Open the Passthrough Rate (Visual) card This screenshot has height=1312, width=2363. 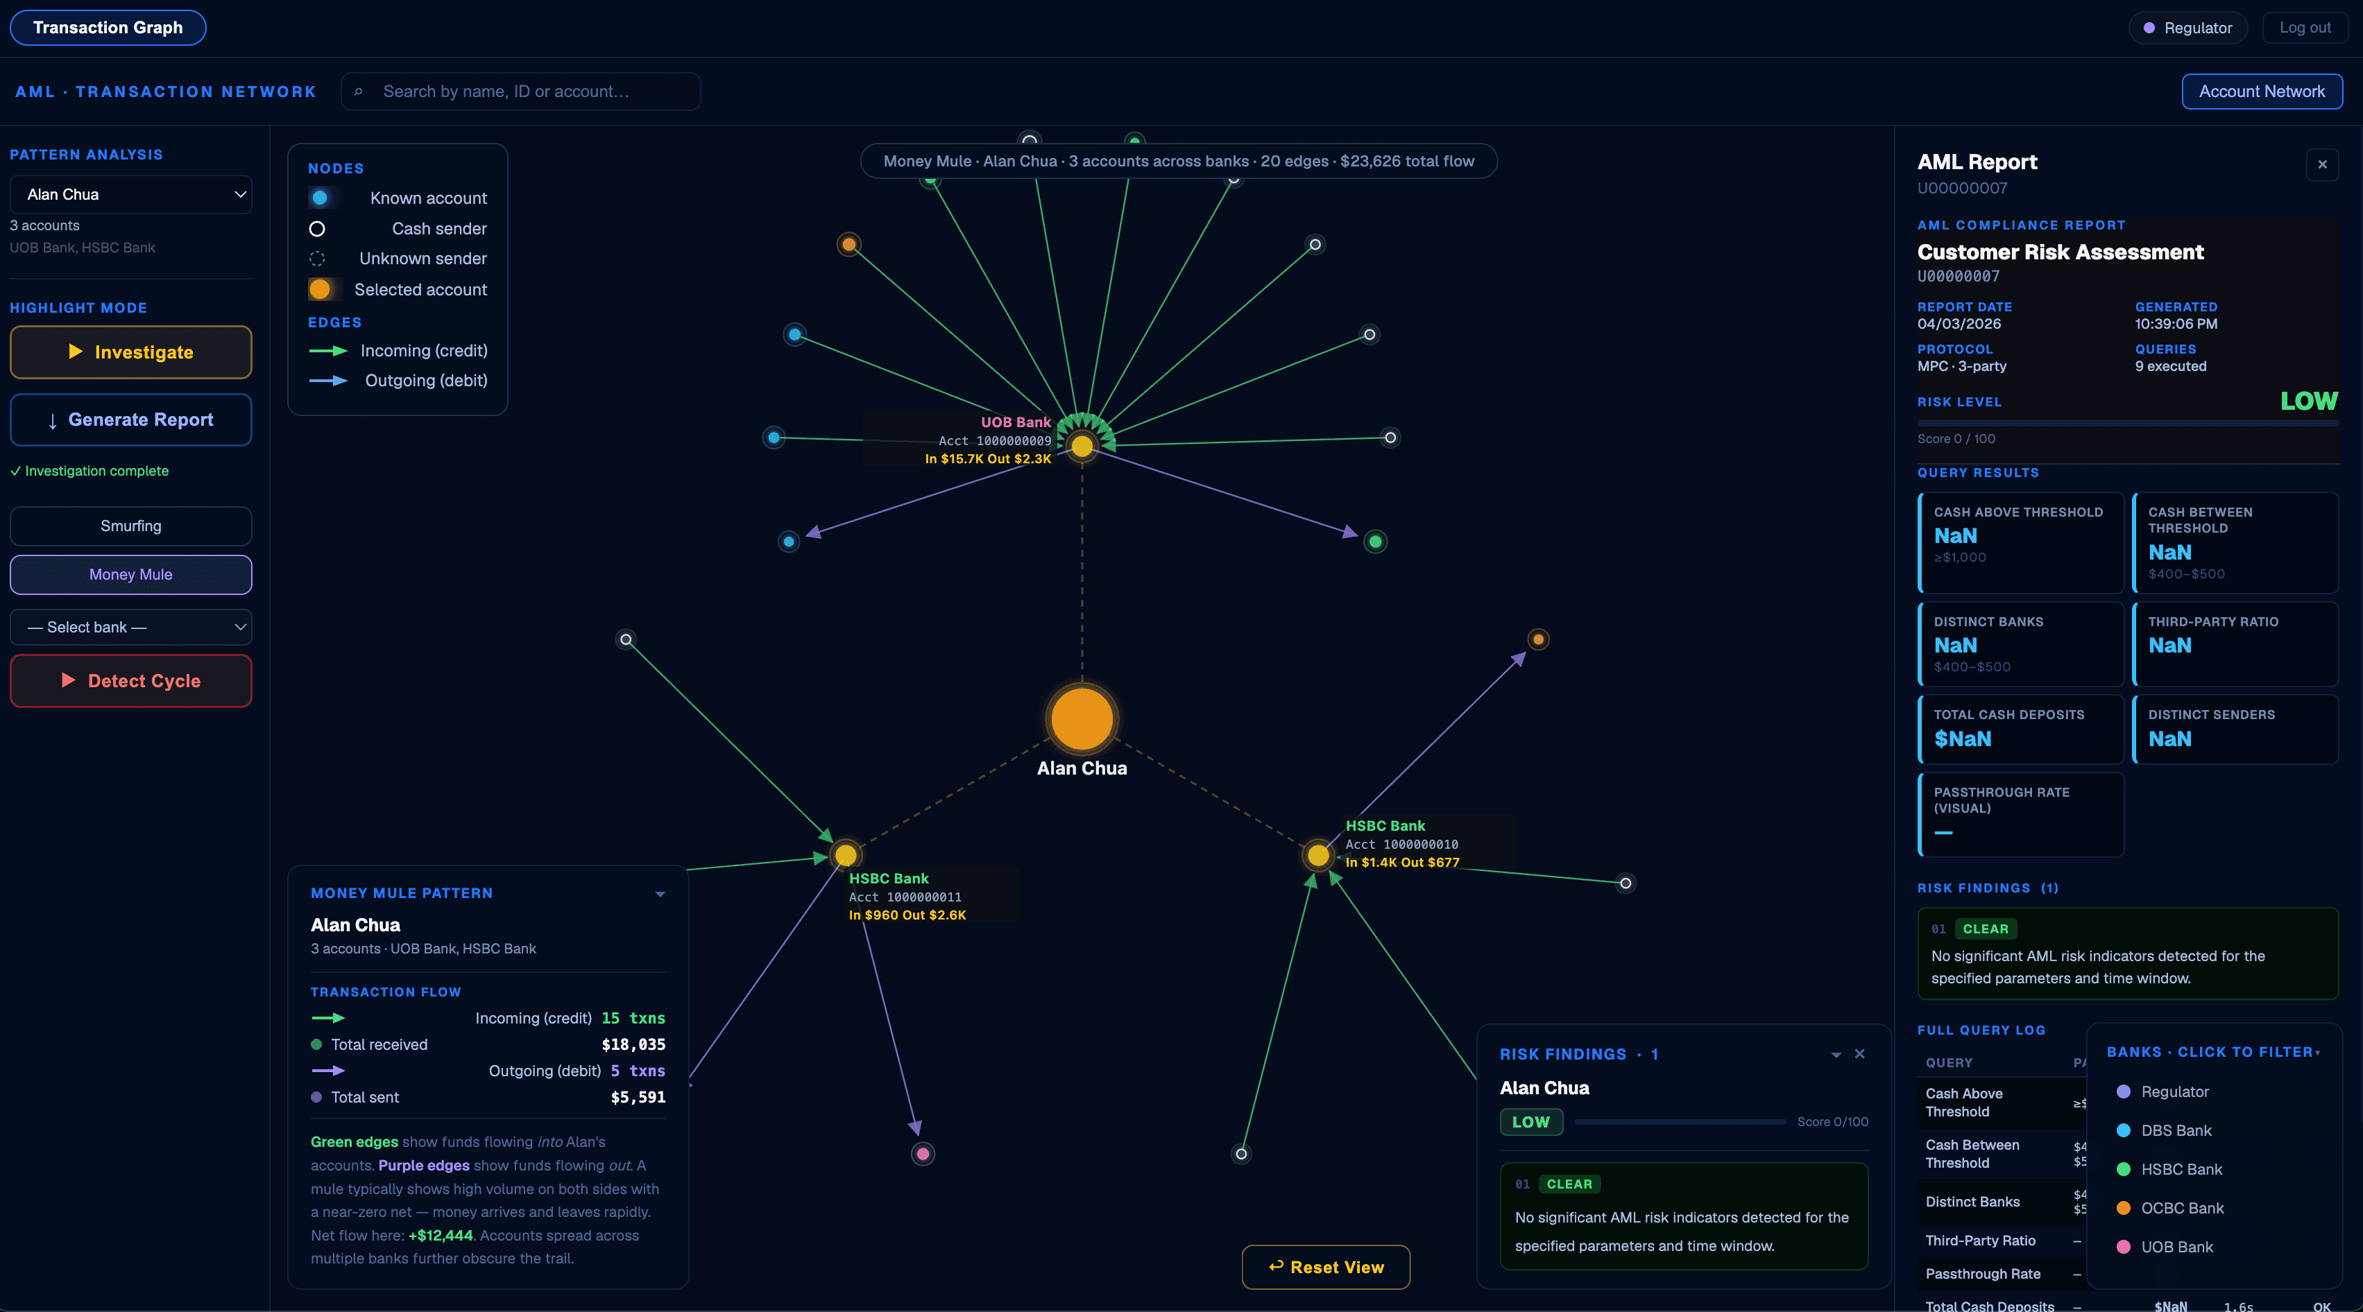click(x=2020, y=814)
